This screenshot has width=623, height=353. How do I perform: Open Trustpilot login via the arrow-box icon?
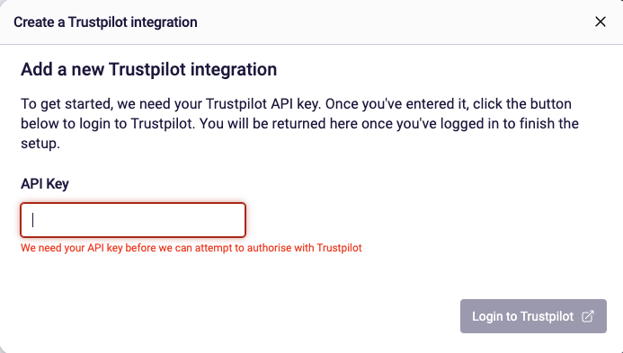coord(588,316)
